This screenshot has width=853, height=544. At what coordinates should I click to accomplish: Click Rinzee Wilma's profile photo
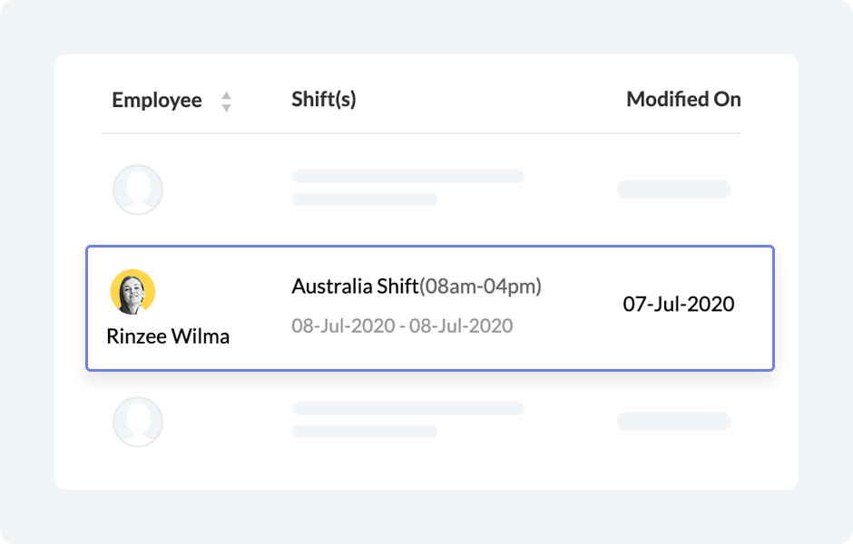click(132, 292)
